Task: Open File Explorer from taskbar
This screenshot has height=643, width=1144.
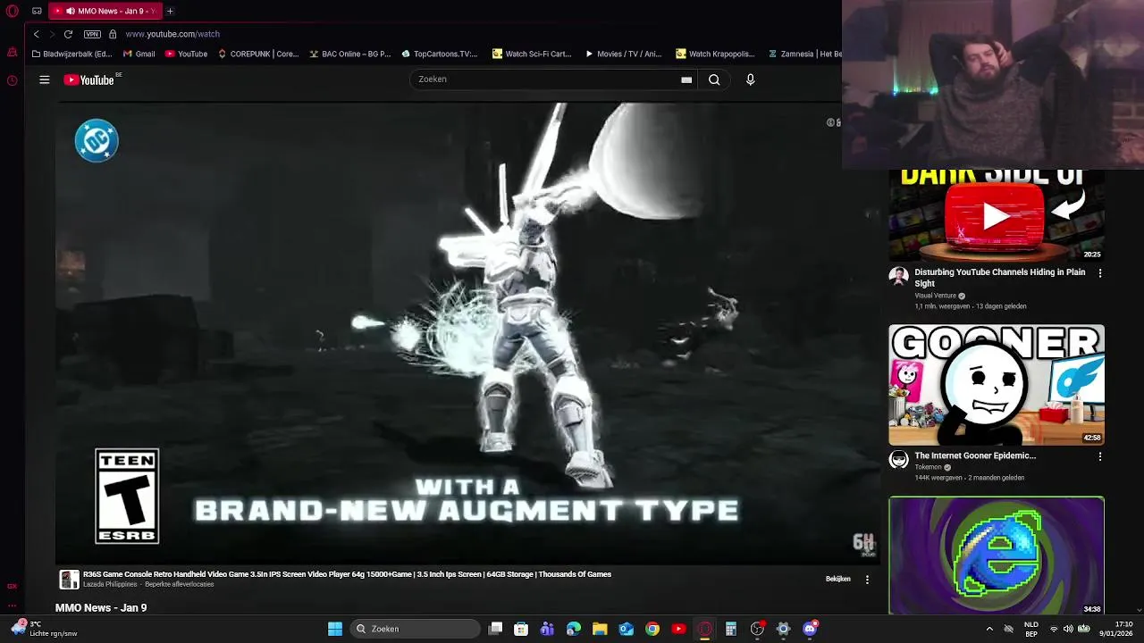Action: [x=600, y=629]
